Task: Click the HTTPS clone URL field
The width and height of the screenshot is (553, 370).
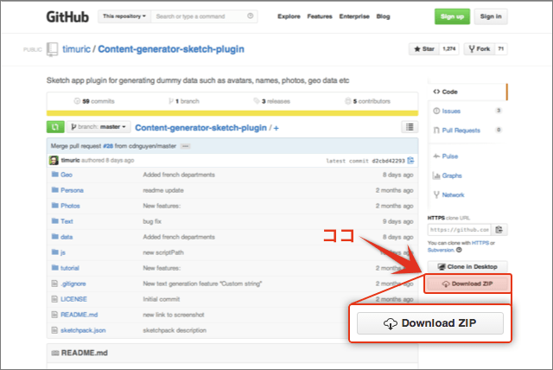Action: 459,230
